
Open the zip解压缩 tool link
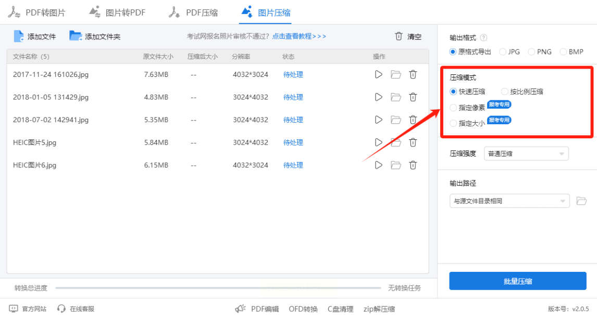pyautogui.click(x=379, y=309)
